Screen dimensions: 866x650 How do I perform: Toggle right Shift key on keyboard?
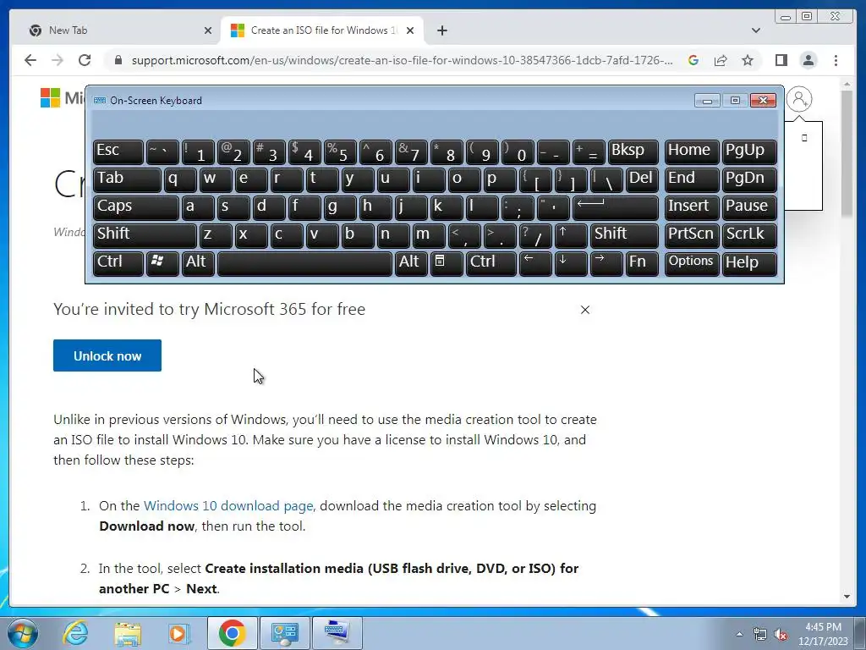pos(624,235)
